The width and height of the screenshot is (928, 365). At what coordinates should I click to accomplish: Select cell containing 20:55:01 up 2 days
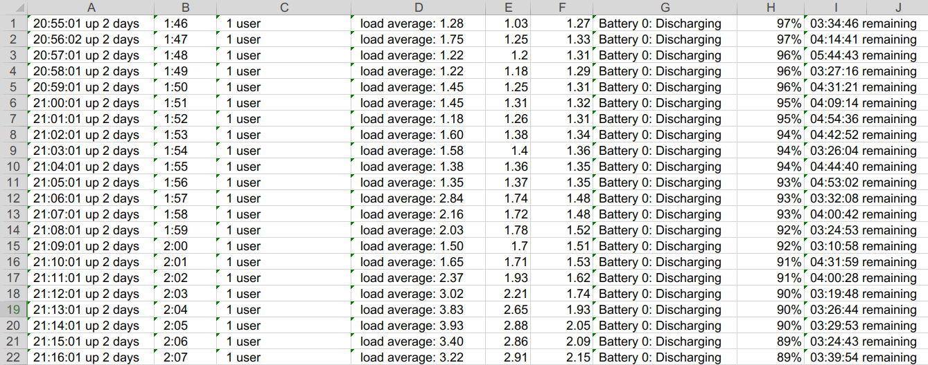click(x=87, y=24)
